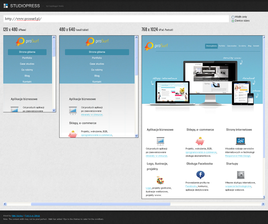Open the Fork it on Github link
The width and height of the screenshot is (268, 224).
click(32, 216)
